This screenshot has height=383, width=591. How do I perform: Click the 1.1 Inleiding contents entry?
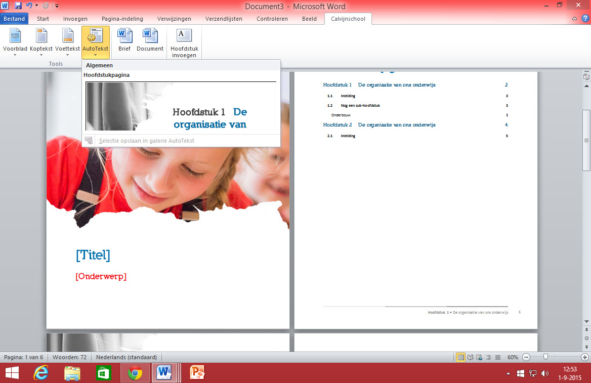point(417,96)
